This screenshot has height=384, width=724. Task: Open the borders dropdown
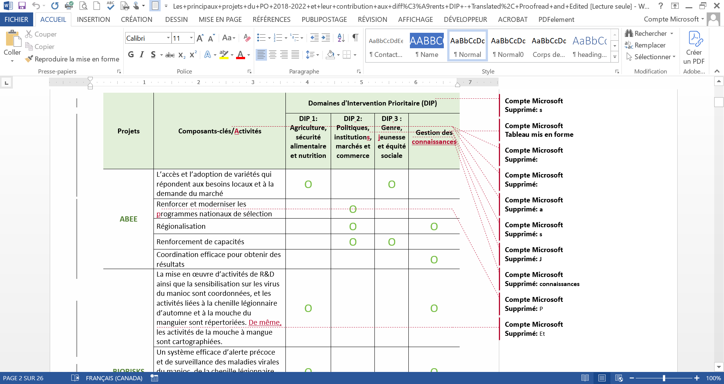tap(355, 55)
